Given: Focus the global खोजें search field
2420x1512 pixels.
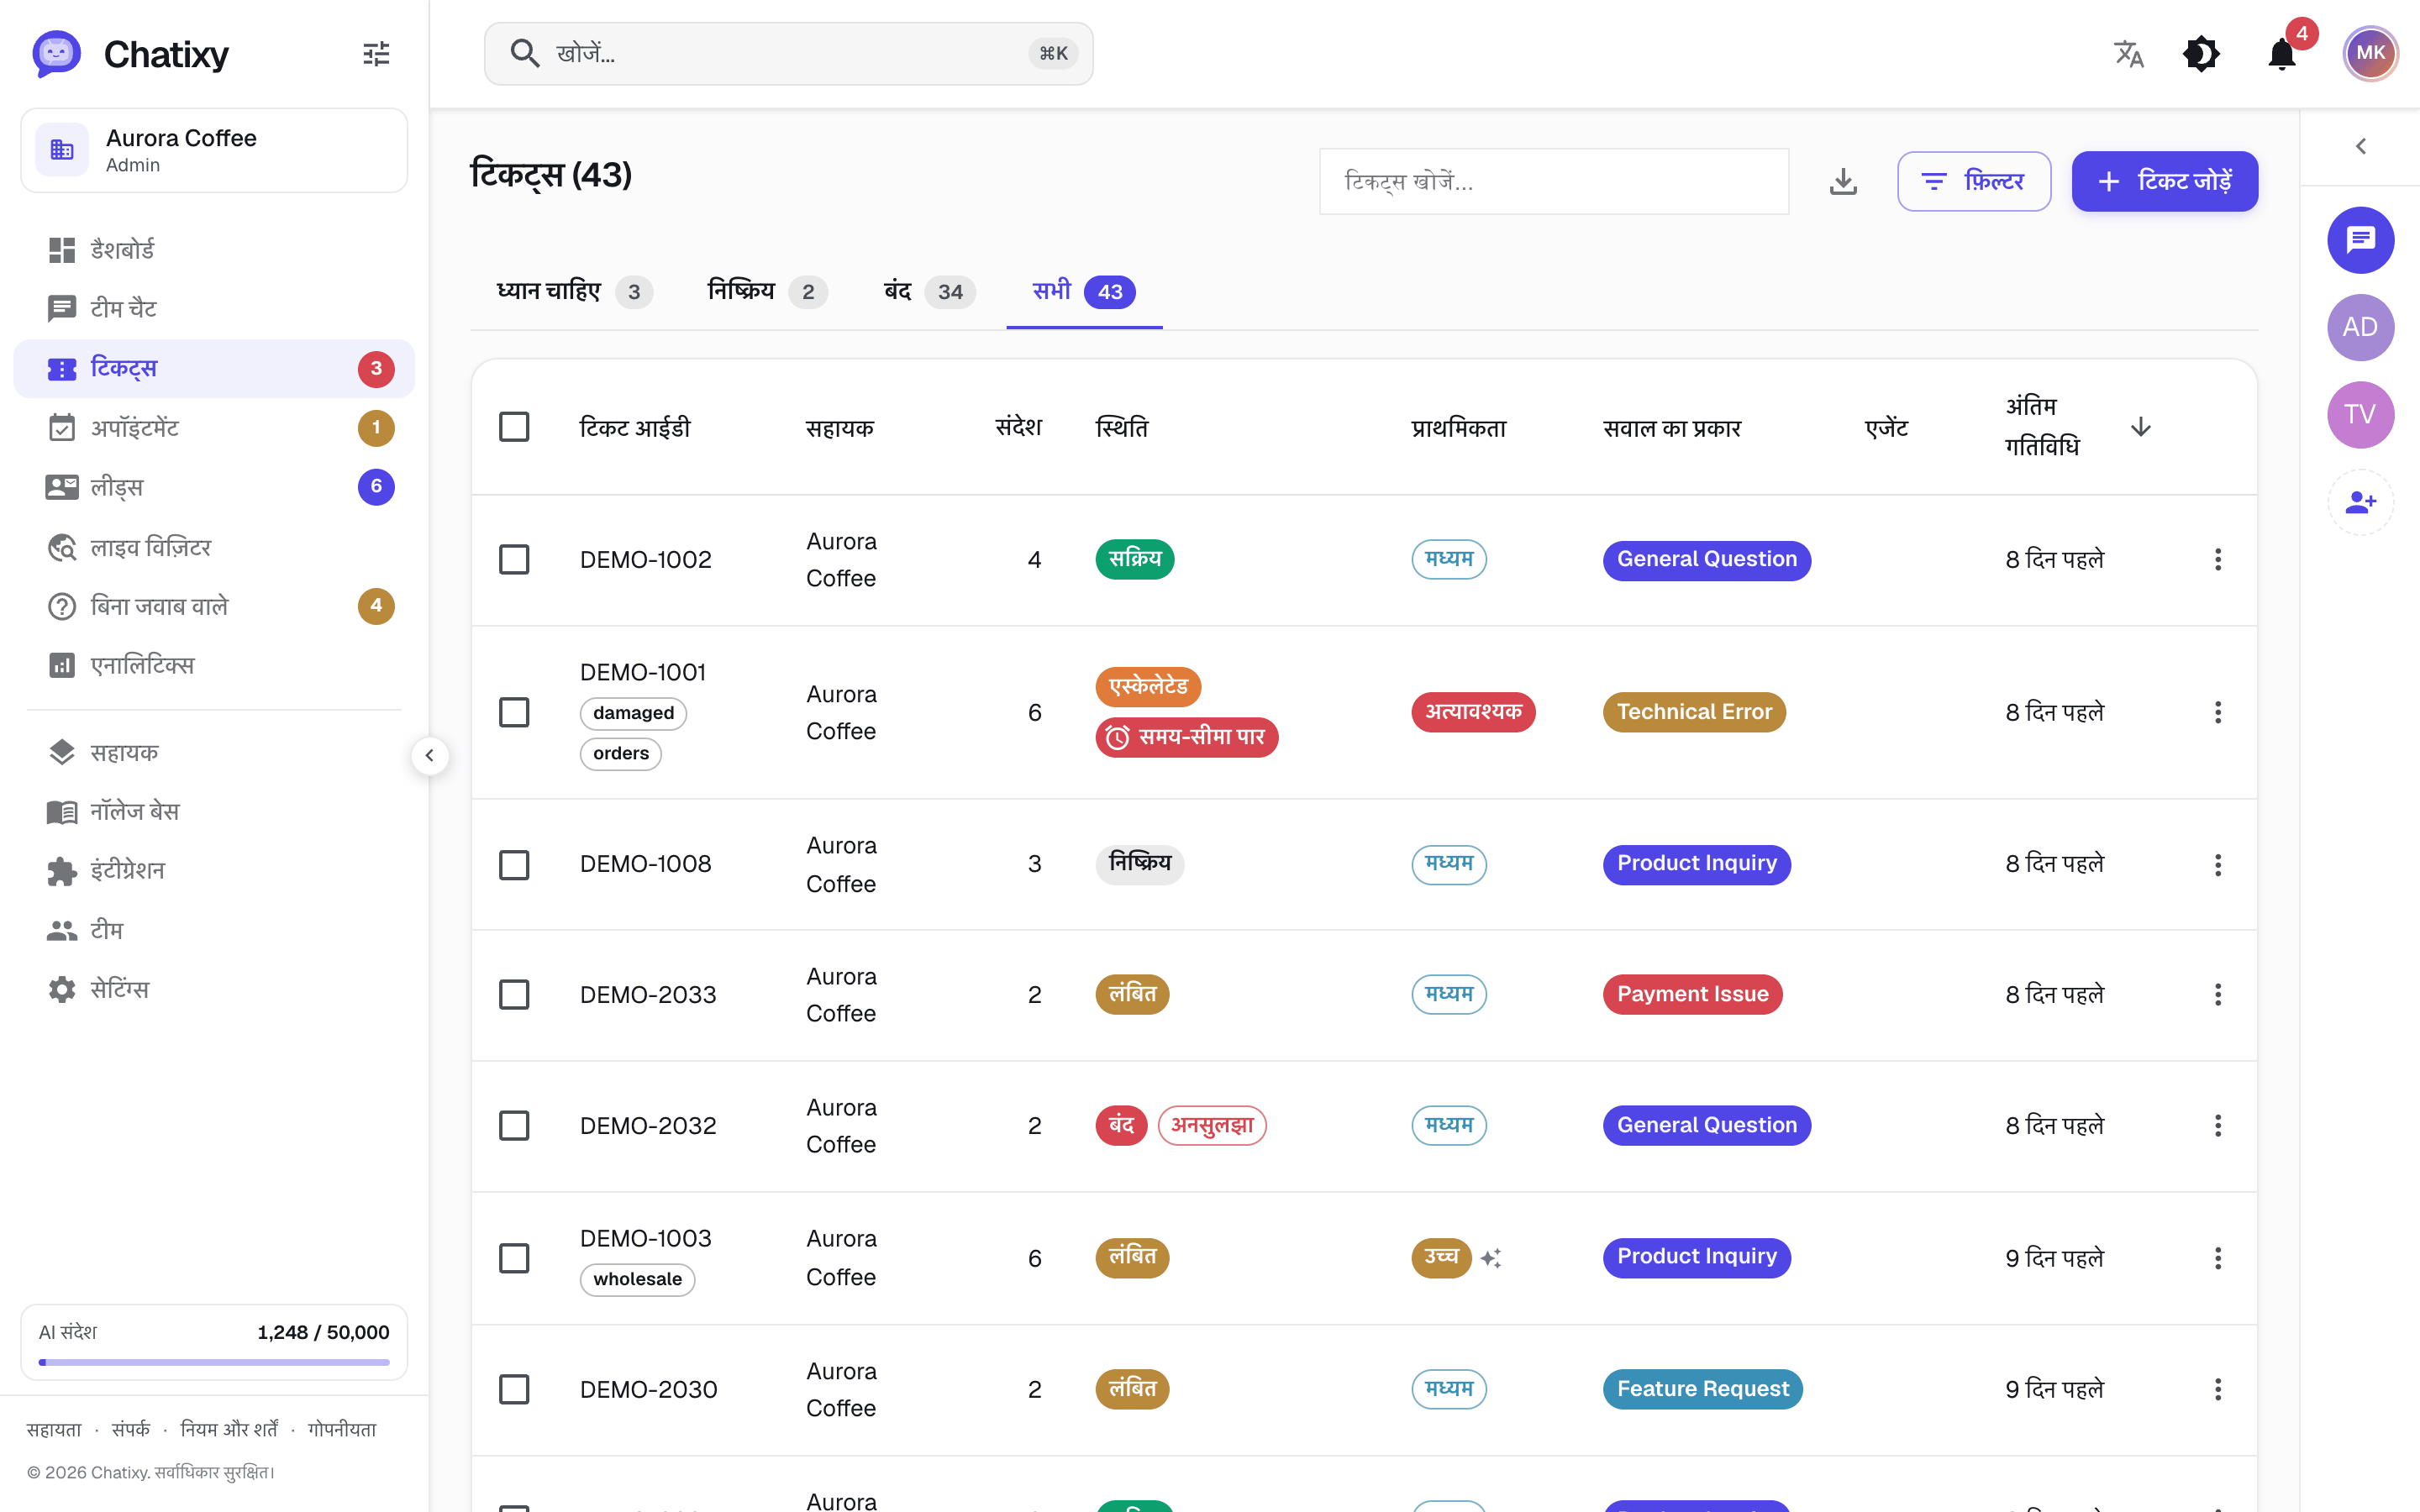Looking at the screenshot, I should (788, 54).
